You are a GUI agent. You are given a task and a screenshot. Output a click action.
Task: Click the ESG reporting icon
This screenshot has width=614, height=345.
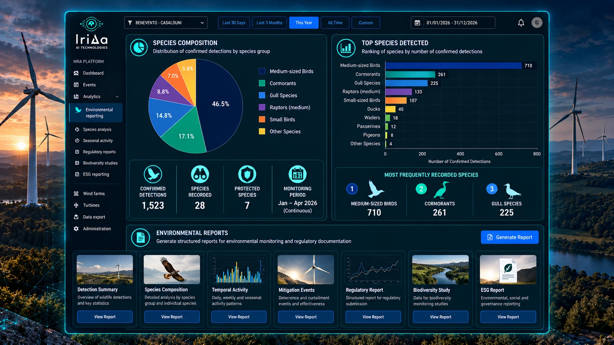click(77, 174)
